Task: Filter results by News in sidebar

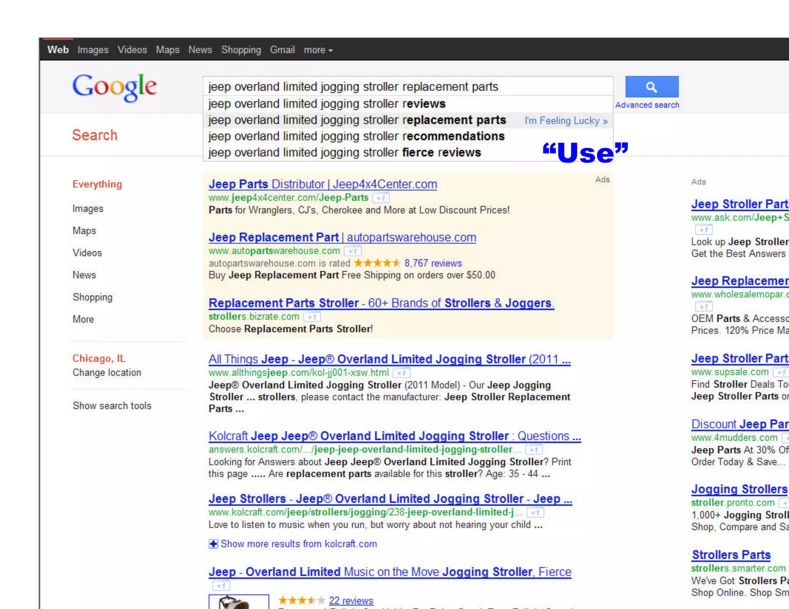Action: click(84, 275)
